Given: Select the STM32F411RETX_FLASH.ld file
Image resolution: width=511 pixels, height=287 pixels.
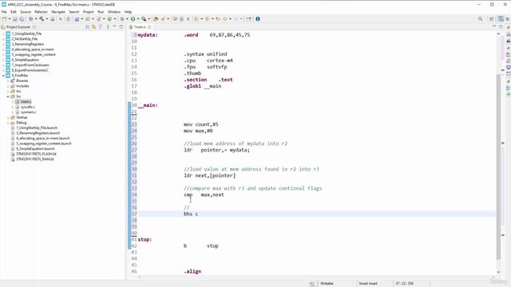Looking at the screenshot, I should click(36, 154).
